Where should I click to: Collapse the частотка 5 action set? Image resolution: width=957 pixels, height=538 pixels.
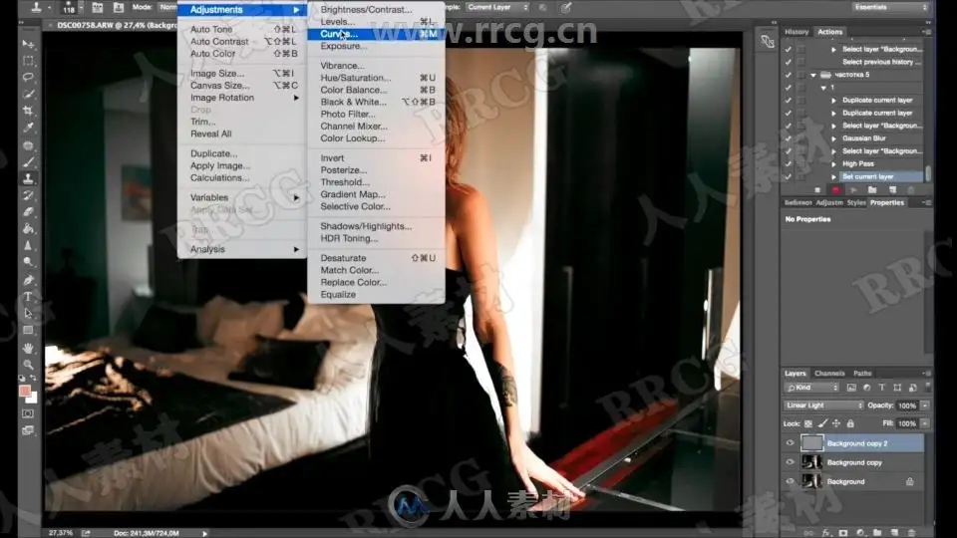813,75
